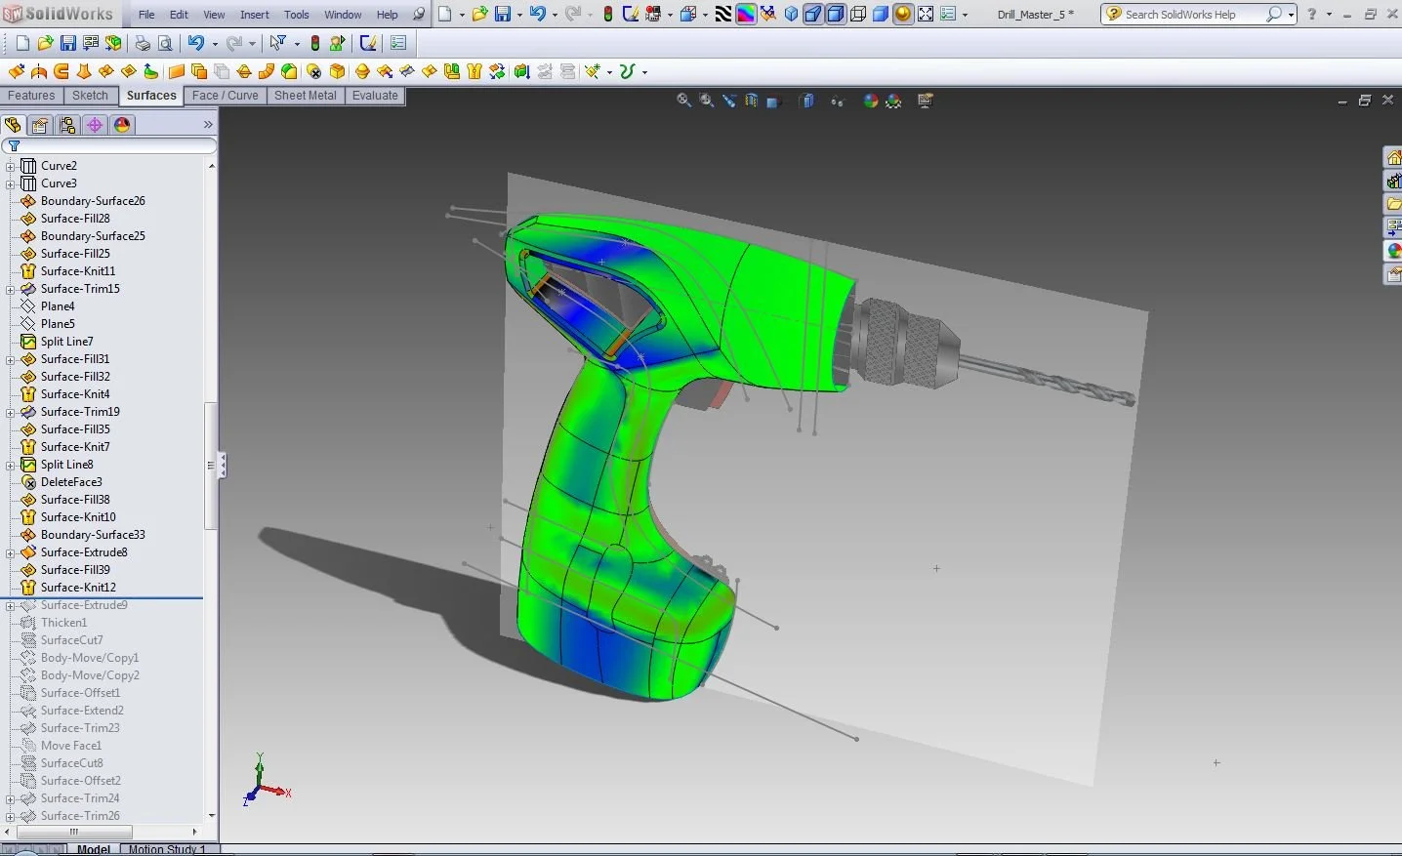
Task: Open the File menu
Action: pos(146,15)
